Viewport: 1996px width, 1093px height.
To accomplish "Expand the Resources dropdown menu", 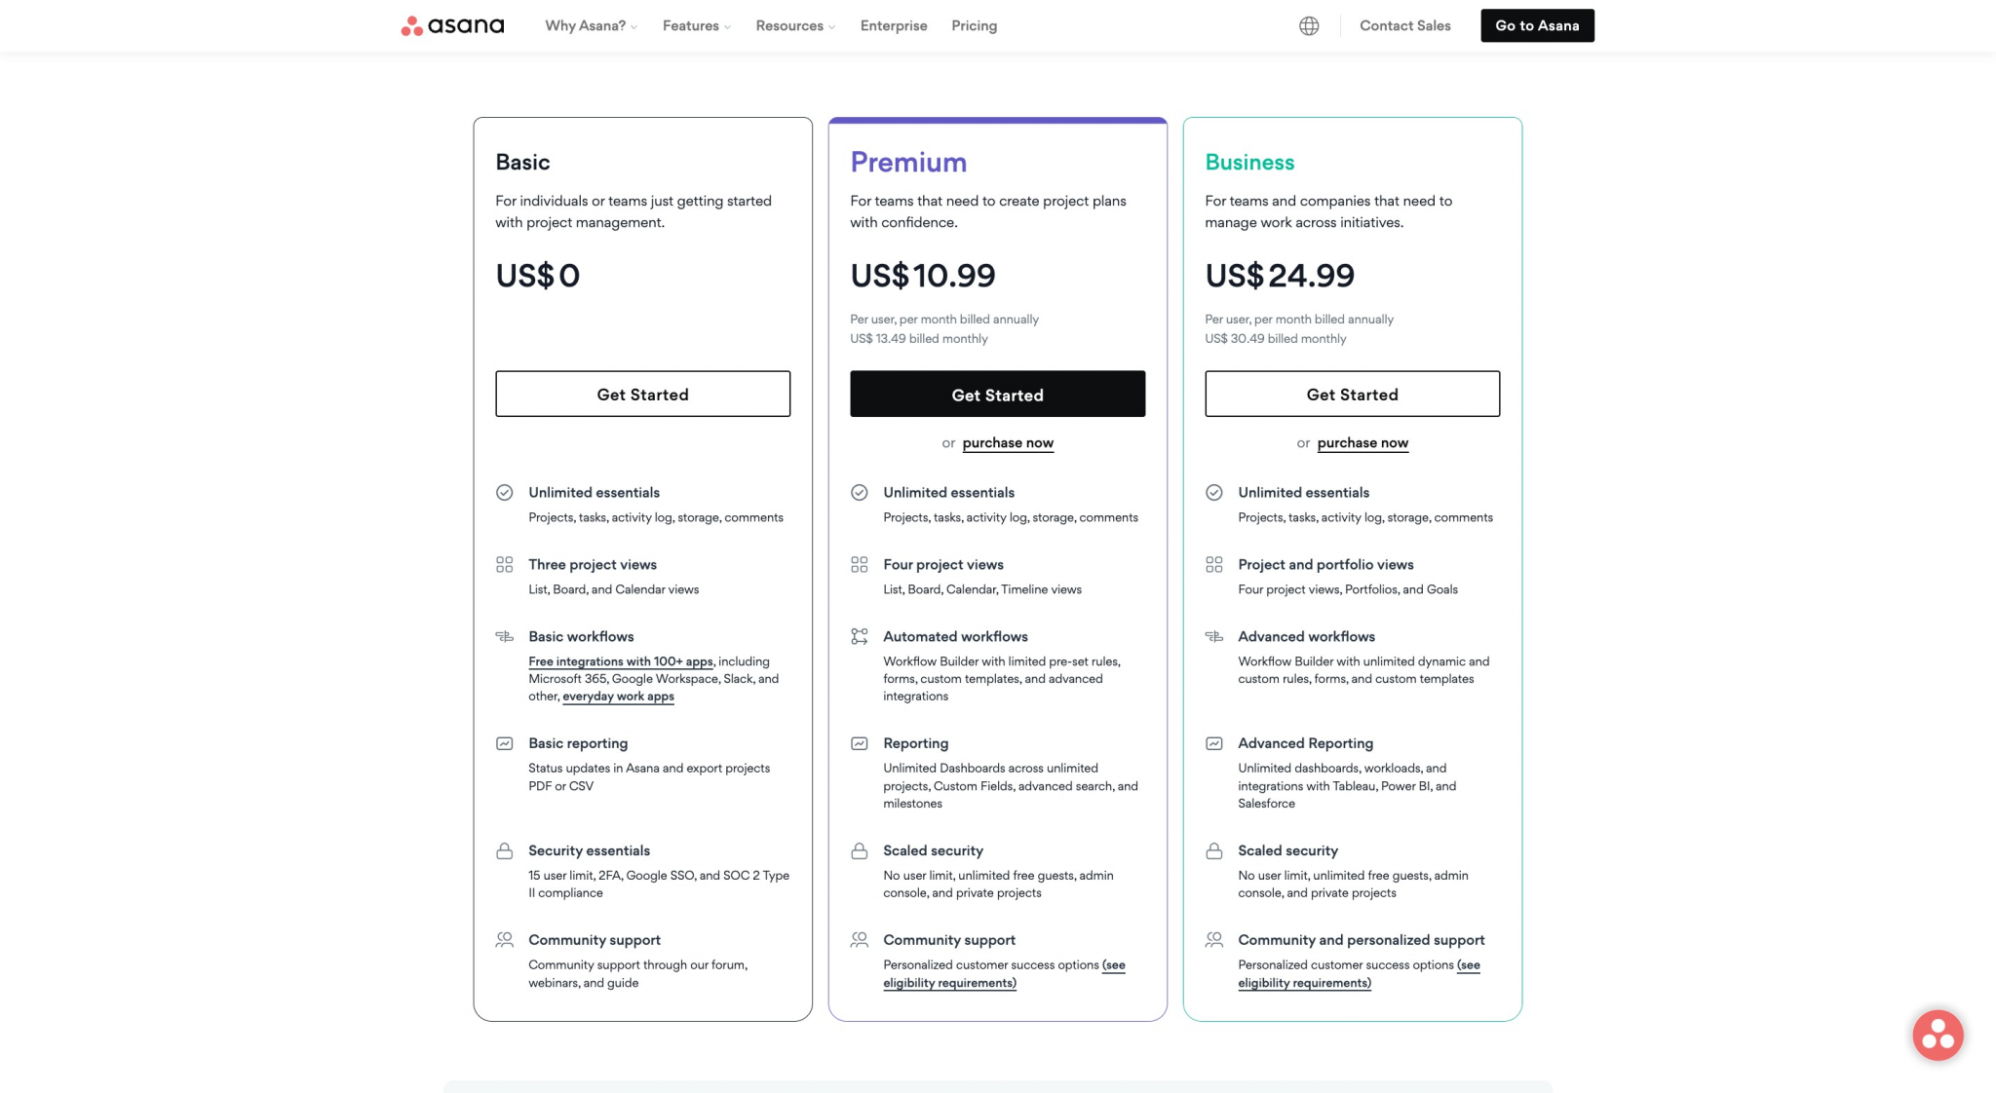I will 795,26.
